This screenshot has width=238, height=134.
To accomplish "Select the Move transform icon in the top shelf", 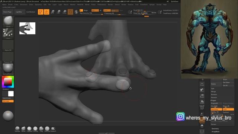I will pyautogui.click(x=52, y=12).
